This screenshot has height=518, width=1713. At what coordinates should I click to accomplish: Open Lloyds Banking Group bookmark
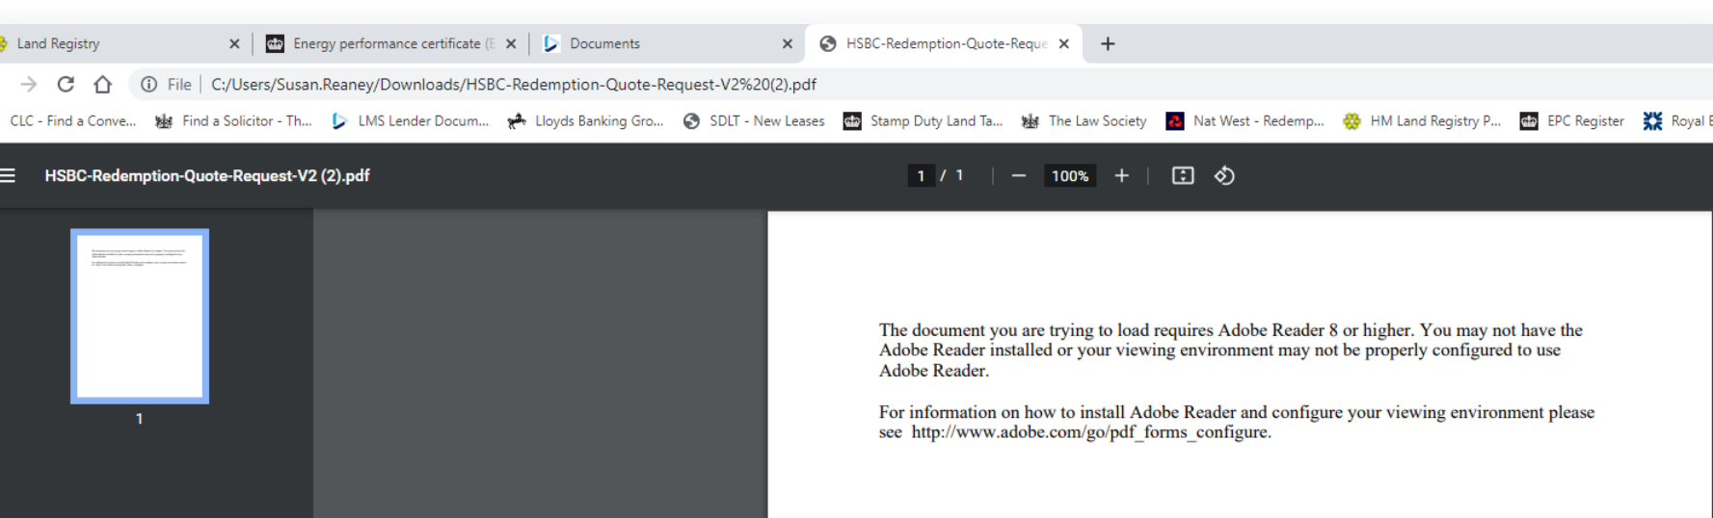[585, 121]
